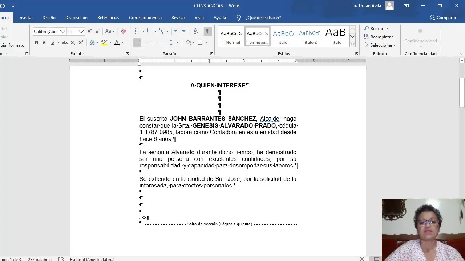Sort the selection alphabetically

[x=197, y=31]
